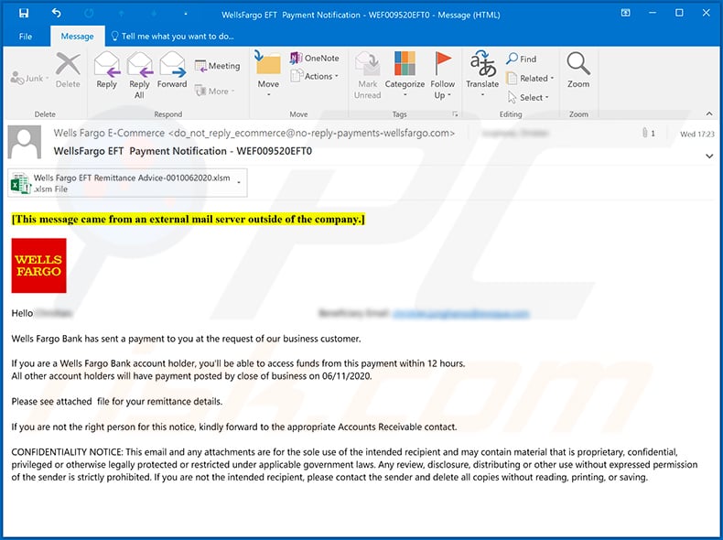Image resolution: width=723 pixels, height=540 pixels.
Task: Open the Follow Up flag menu
Action: point(443,75)
